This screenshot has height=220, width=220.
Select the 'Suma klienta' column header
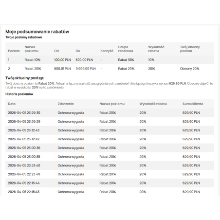(193, 104)
